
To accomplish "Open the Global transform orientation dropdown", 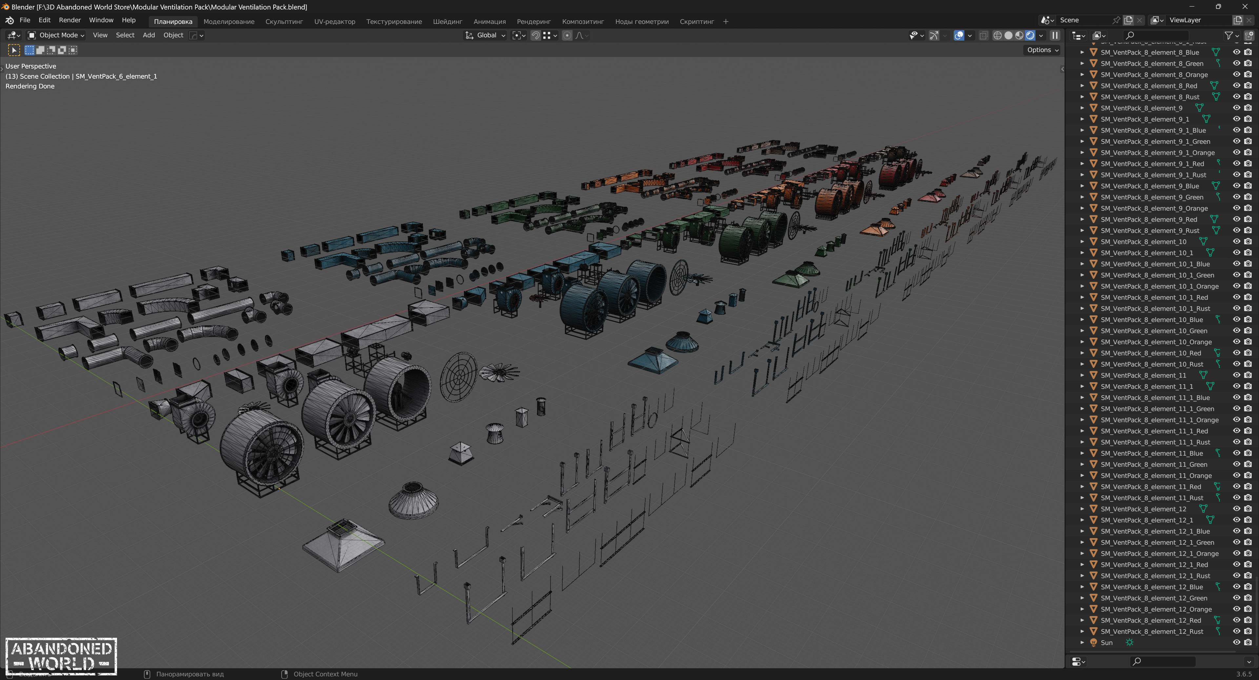I will coord(485,35).
